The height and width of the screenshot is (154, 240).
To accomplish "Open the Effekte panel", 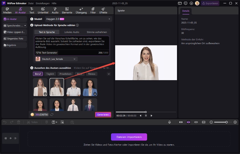I will click(x=103, y=11).
